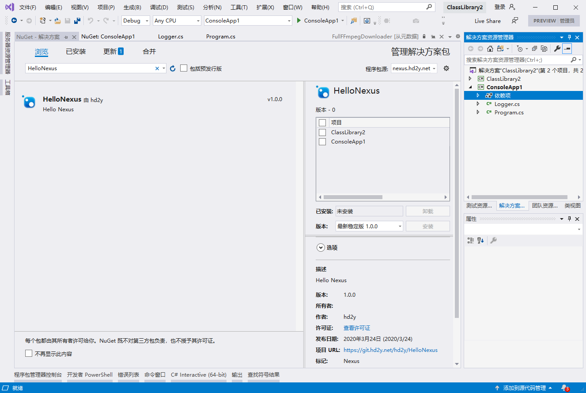
Task: Open NuGet package source settings gear
Action: pyautogui.click(x=446, y=68)
